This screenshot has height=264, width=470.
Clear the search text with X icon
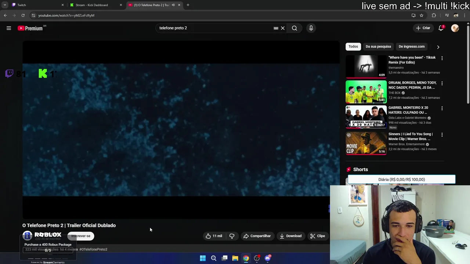(x=283, y=28)
